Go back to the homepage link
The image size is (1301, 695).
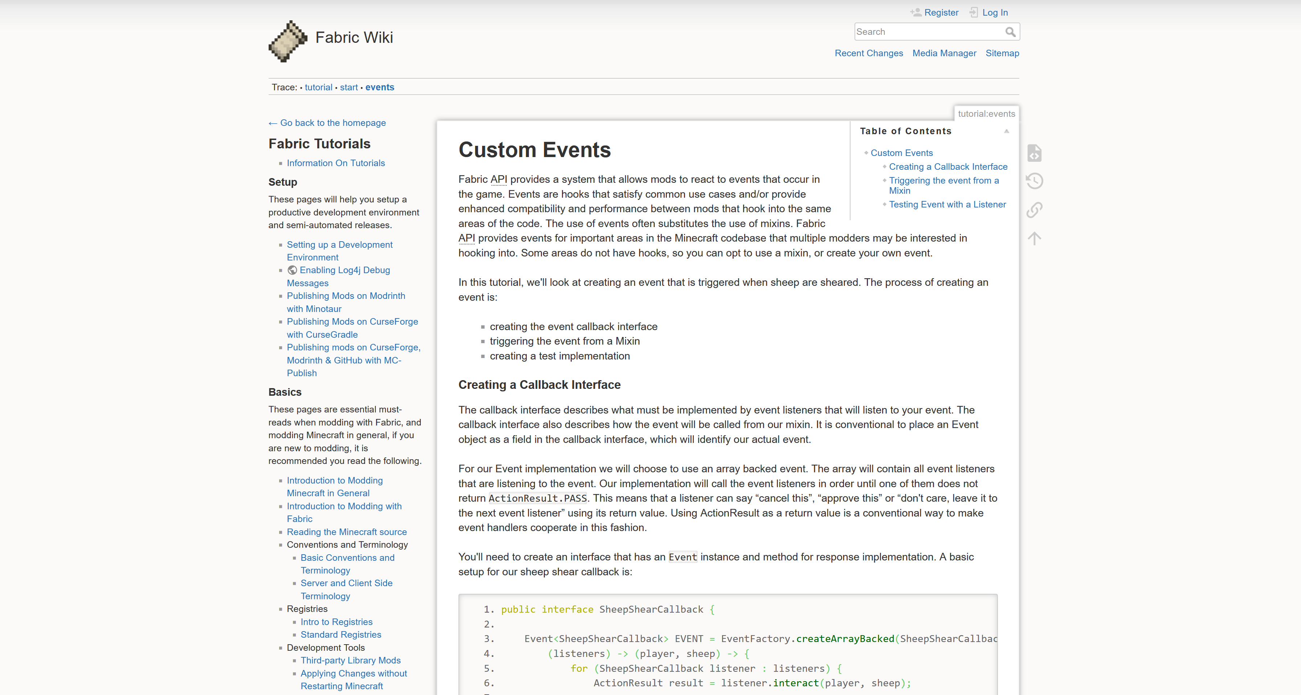(327, 123)
